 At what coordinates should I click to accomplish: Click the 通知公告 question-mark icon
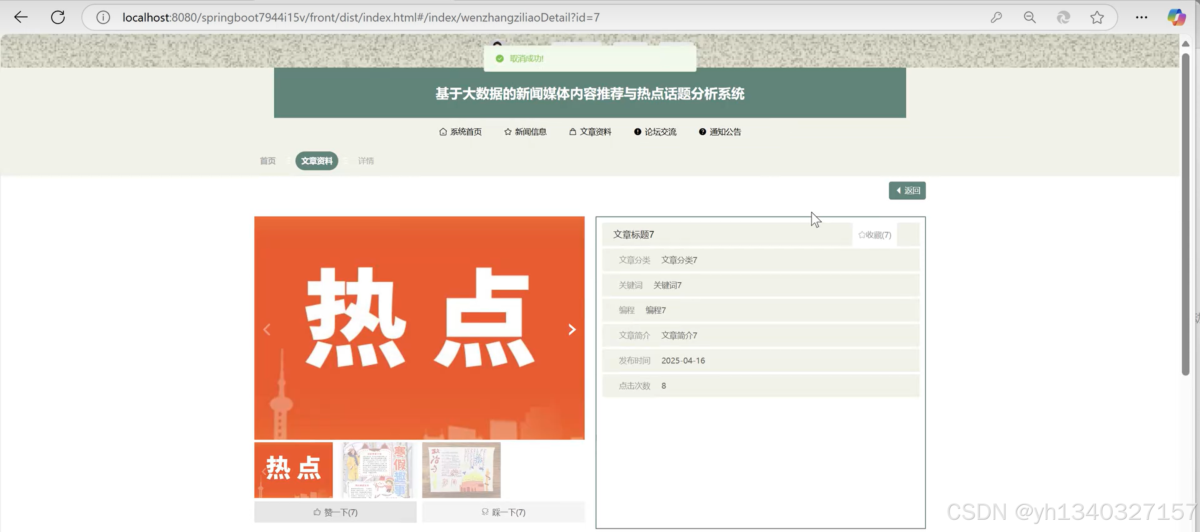point(702,132)
